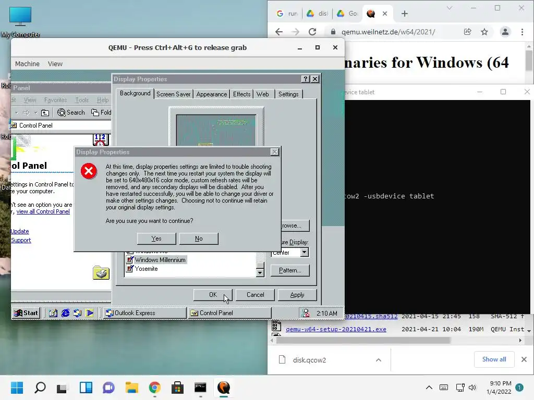Click the Up folder toolbar icon
The height and width of the screenshot is (400, 534).
45,113
